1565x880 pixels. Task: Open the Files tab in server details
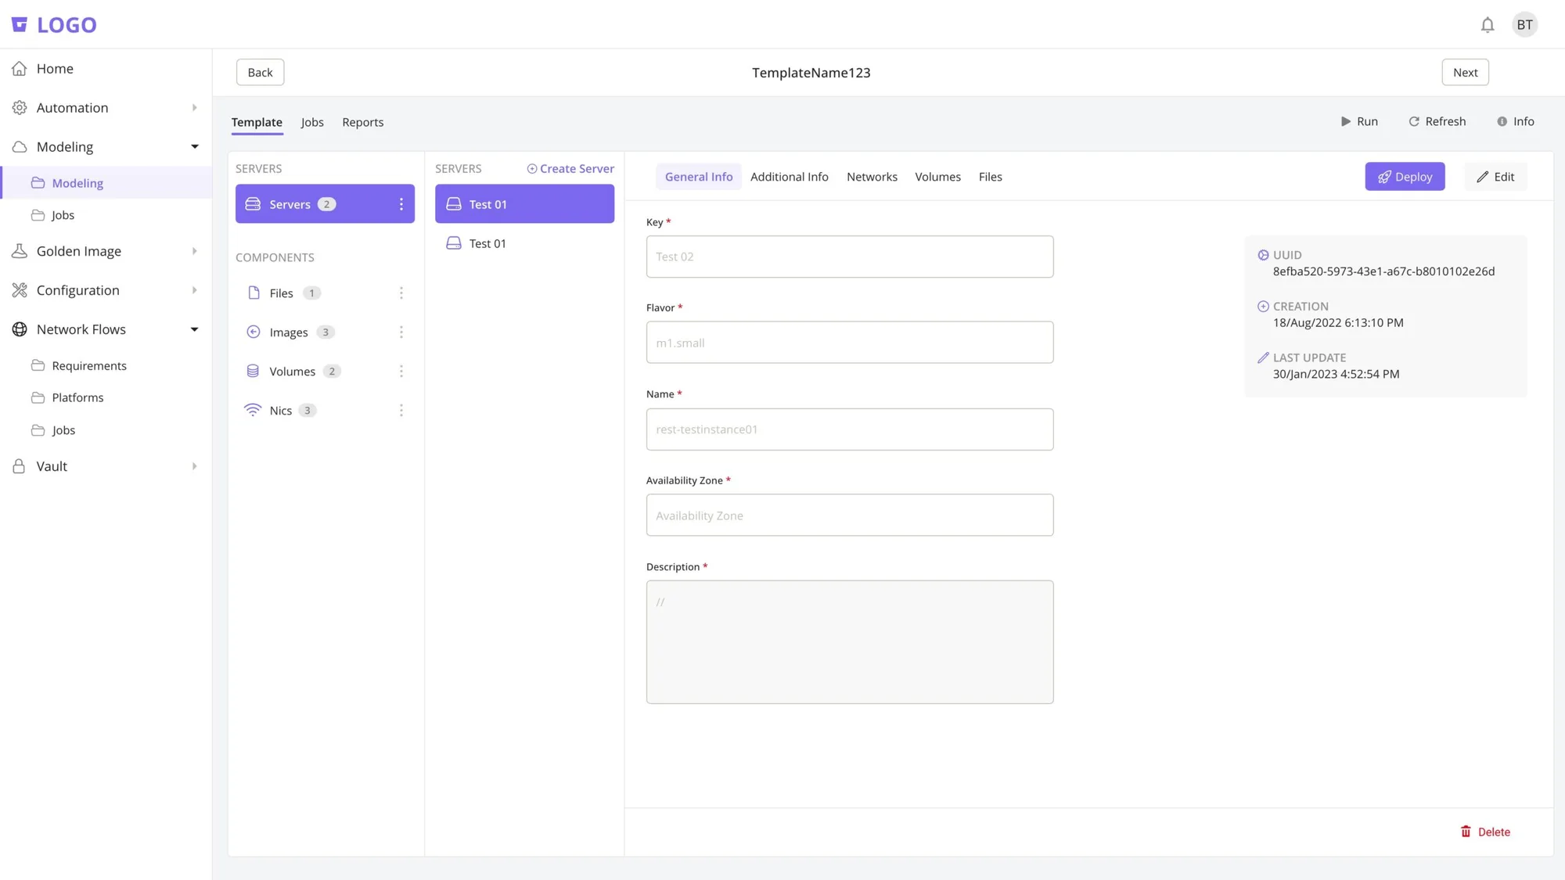[x=990, y=177]
